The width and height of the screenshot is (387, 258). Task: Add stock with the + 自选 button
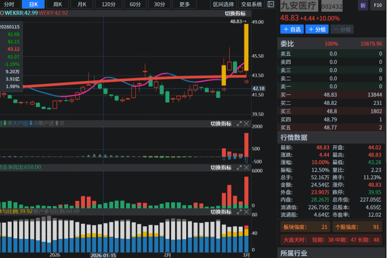coord(291,30)
